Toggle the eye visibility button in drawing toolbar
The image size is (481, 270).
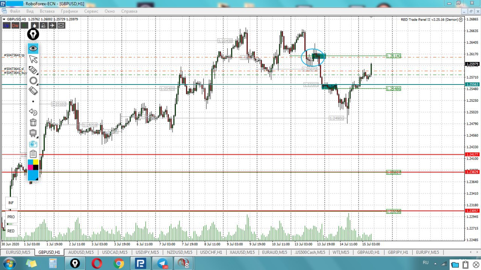click(33, 48)
